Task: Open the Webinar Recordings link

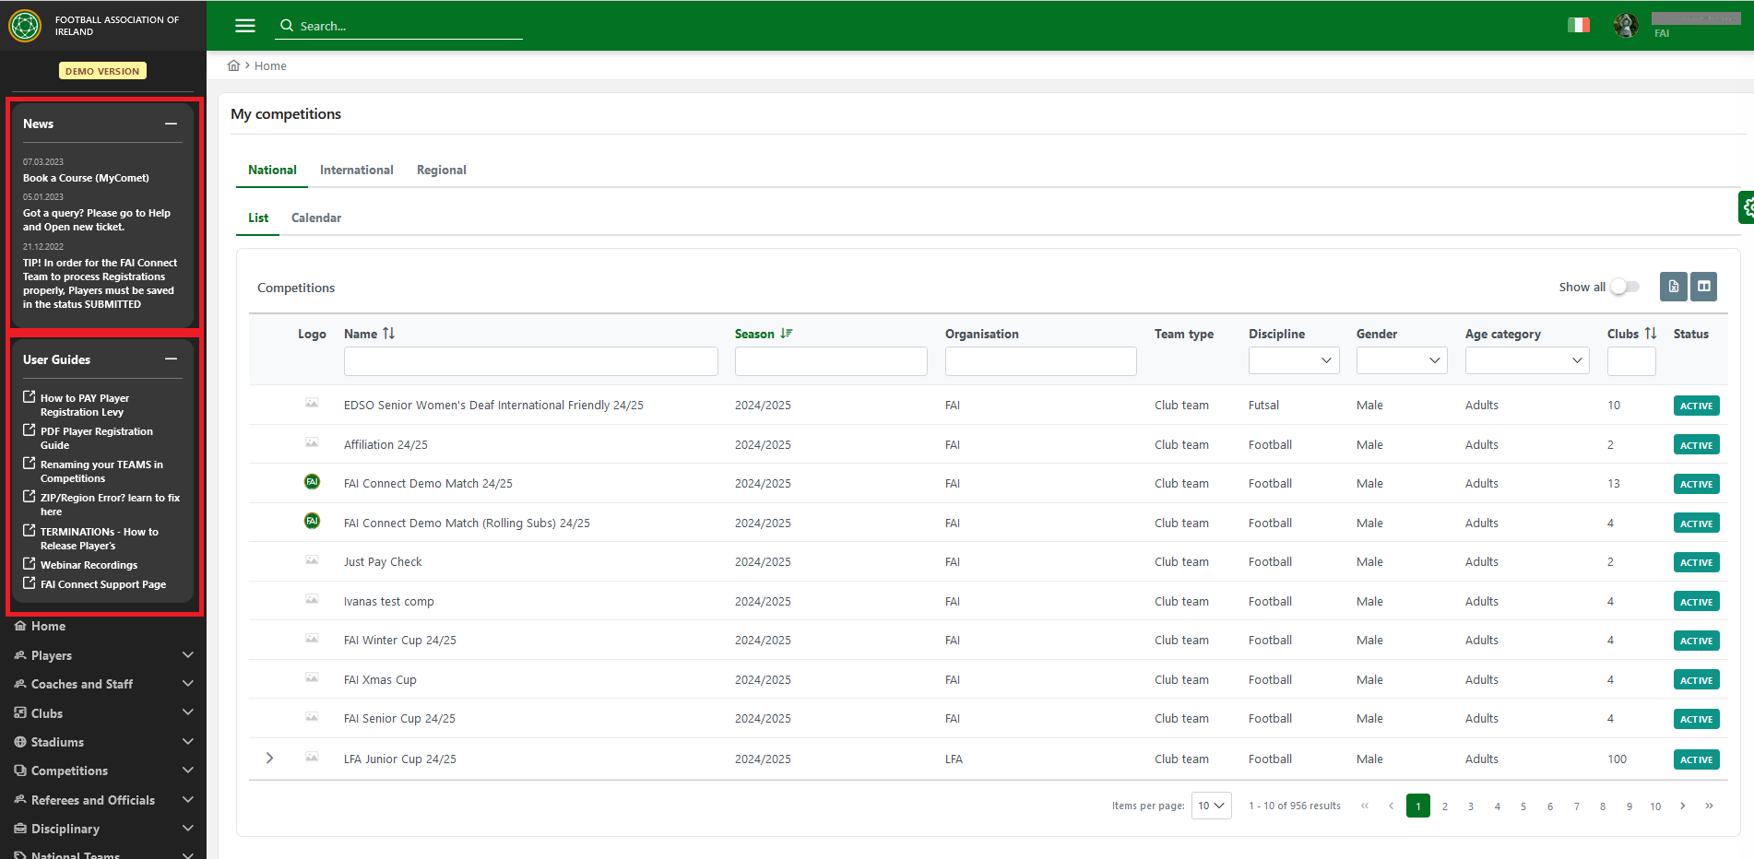Action: coord(89,565)
